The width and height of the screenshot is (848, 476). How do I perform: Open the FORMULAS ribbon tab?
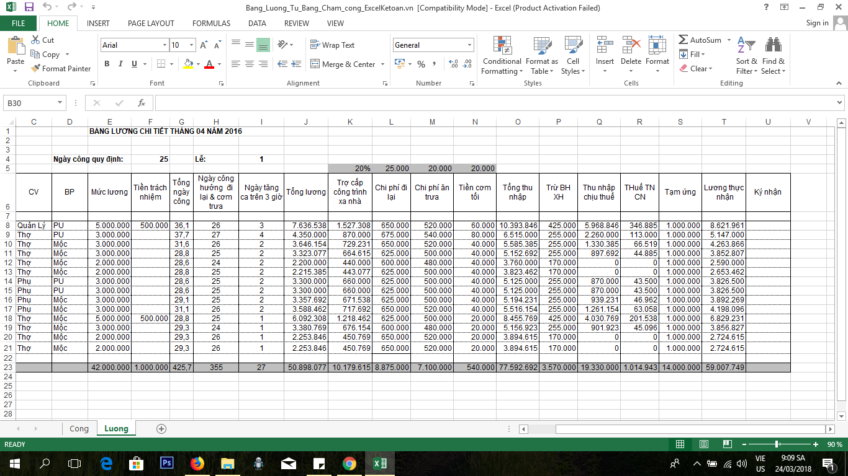[211, 24]
